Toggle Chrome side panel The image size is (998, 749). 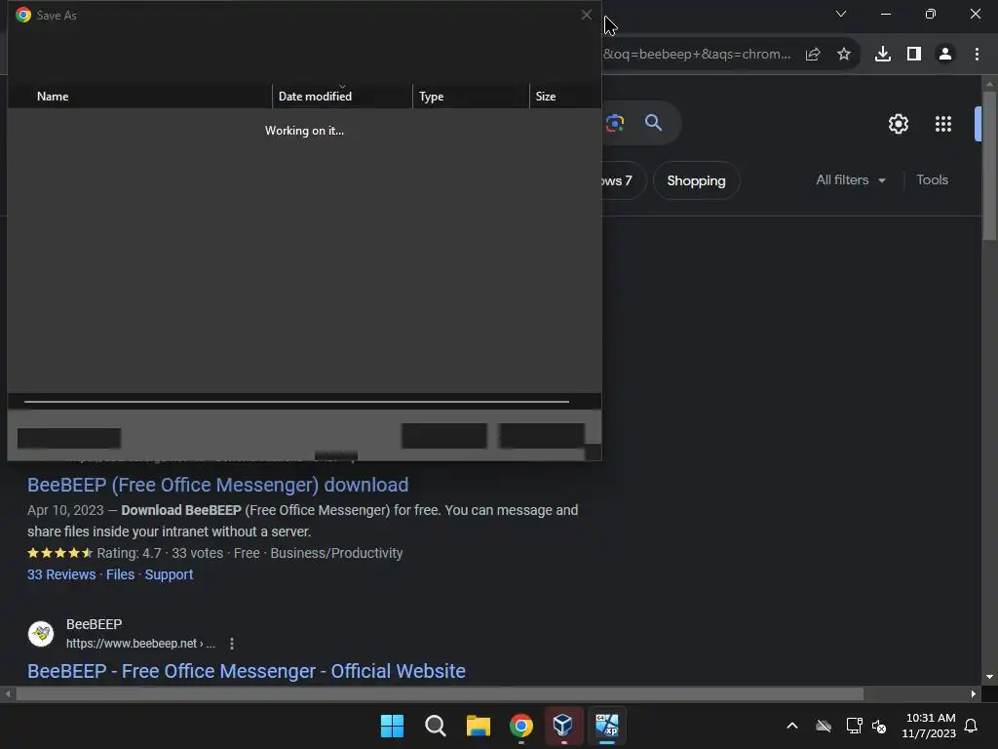pyautogui.click(x=914, y=55)
